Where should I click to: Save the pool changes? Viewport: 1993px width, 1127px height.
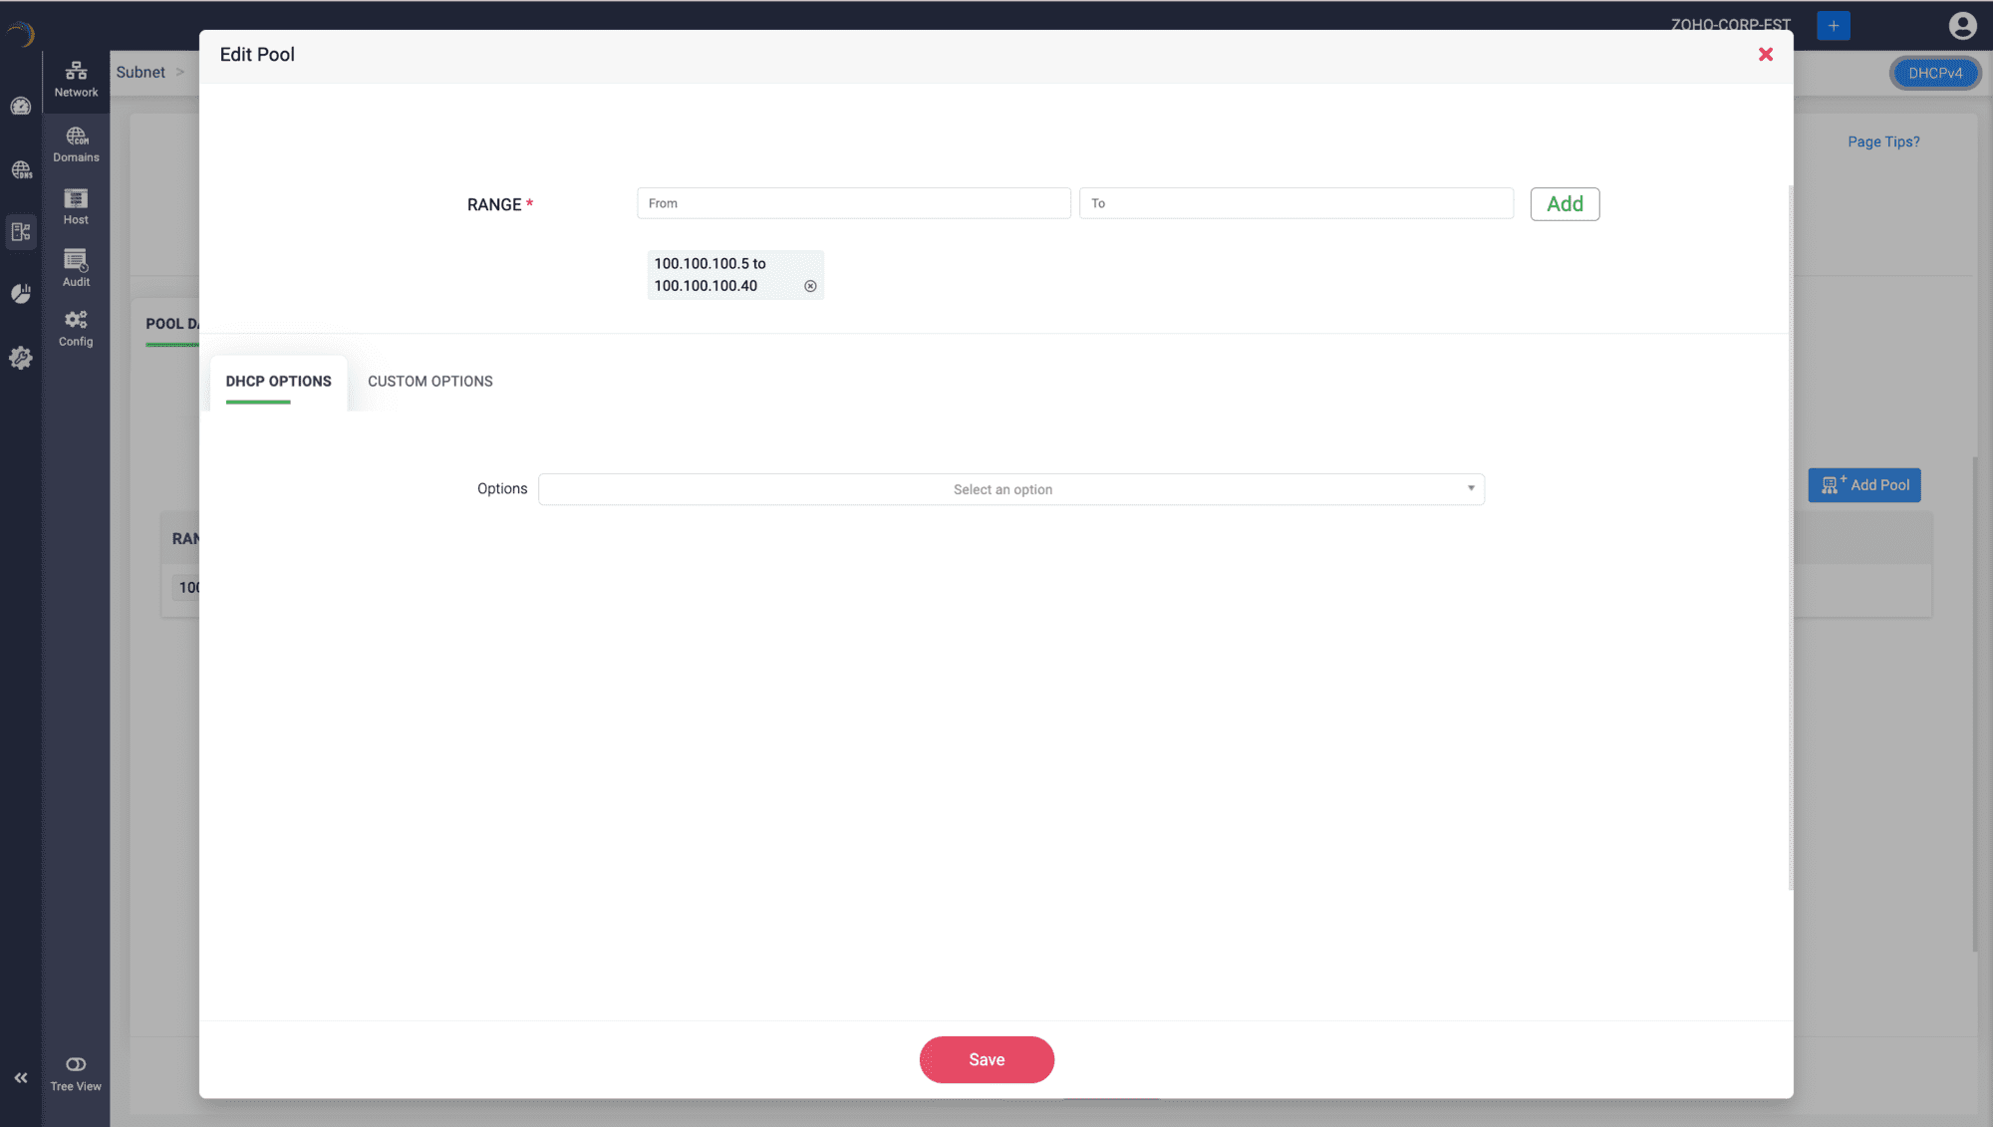click(986, 1059)
